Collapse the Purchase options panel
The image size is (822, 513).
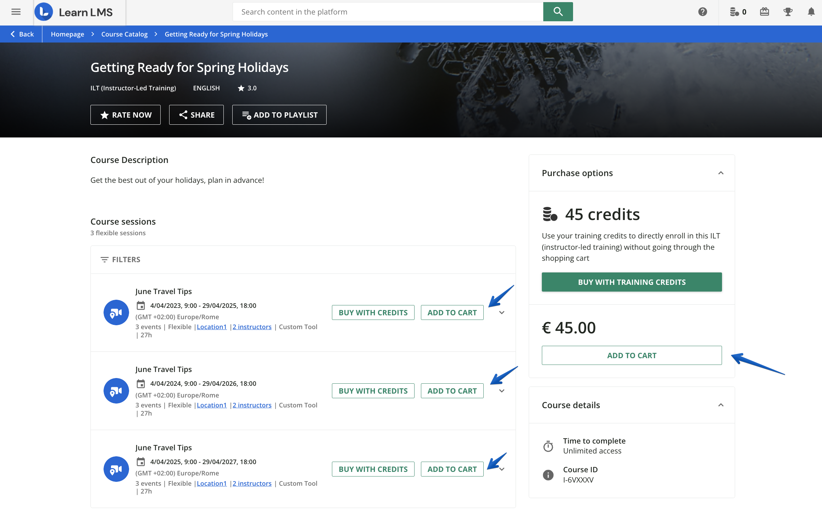point(721,173)
